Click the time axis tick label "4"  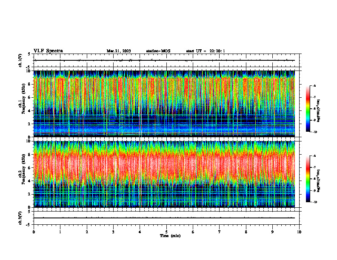pos(140,232)
